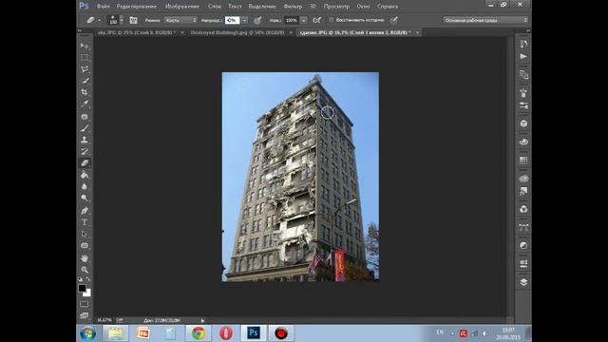The height and width of the screenshot is (342, 608).
Task: Close the sky.JPG document tab
Action: [182, 32]
